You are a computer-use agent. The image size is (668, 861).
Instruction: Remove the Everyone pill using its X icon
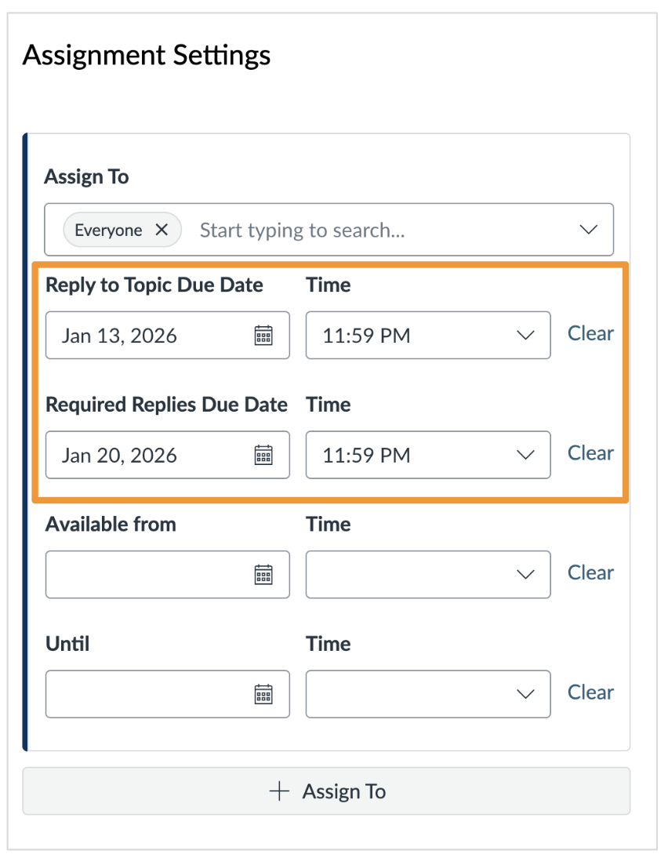point(162,229)
